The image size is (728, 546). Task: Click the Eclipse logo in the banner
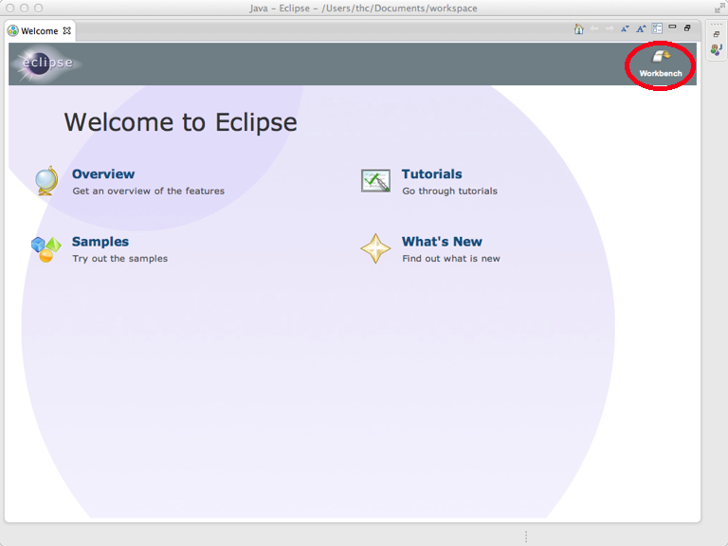tap(47, 64)
